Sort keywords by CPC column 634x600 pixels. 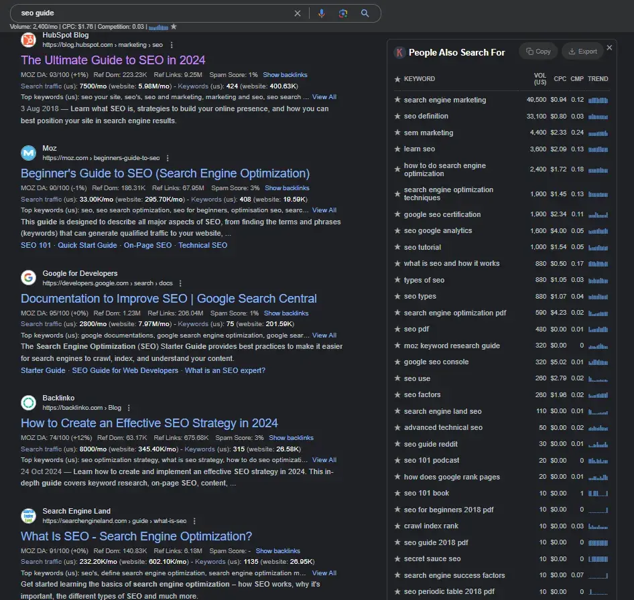pos(560,79)
